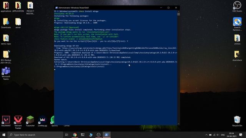Show hidden system tray icons
Screen dimensions: 246x138
pos(206,135)
